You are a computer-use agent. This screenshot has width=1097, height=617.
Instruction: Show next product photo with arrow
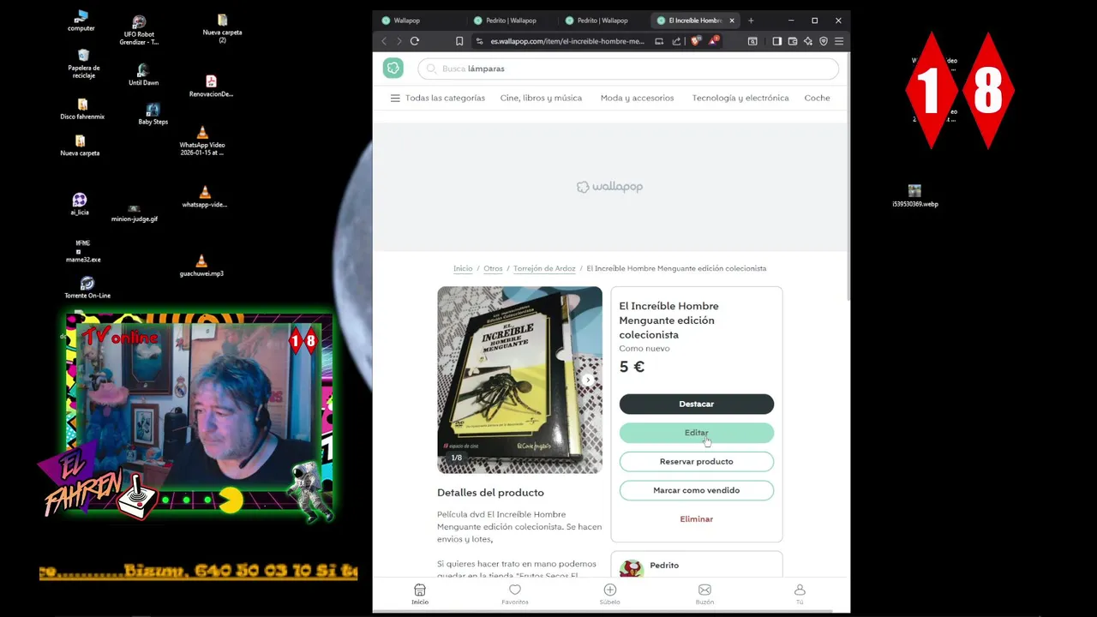[x=588, y=380]
